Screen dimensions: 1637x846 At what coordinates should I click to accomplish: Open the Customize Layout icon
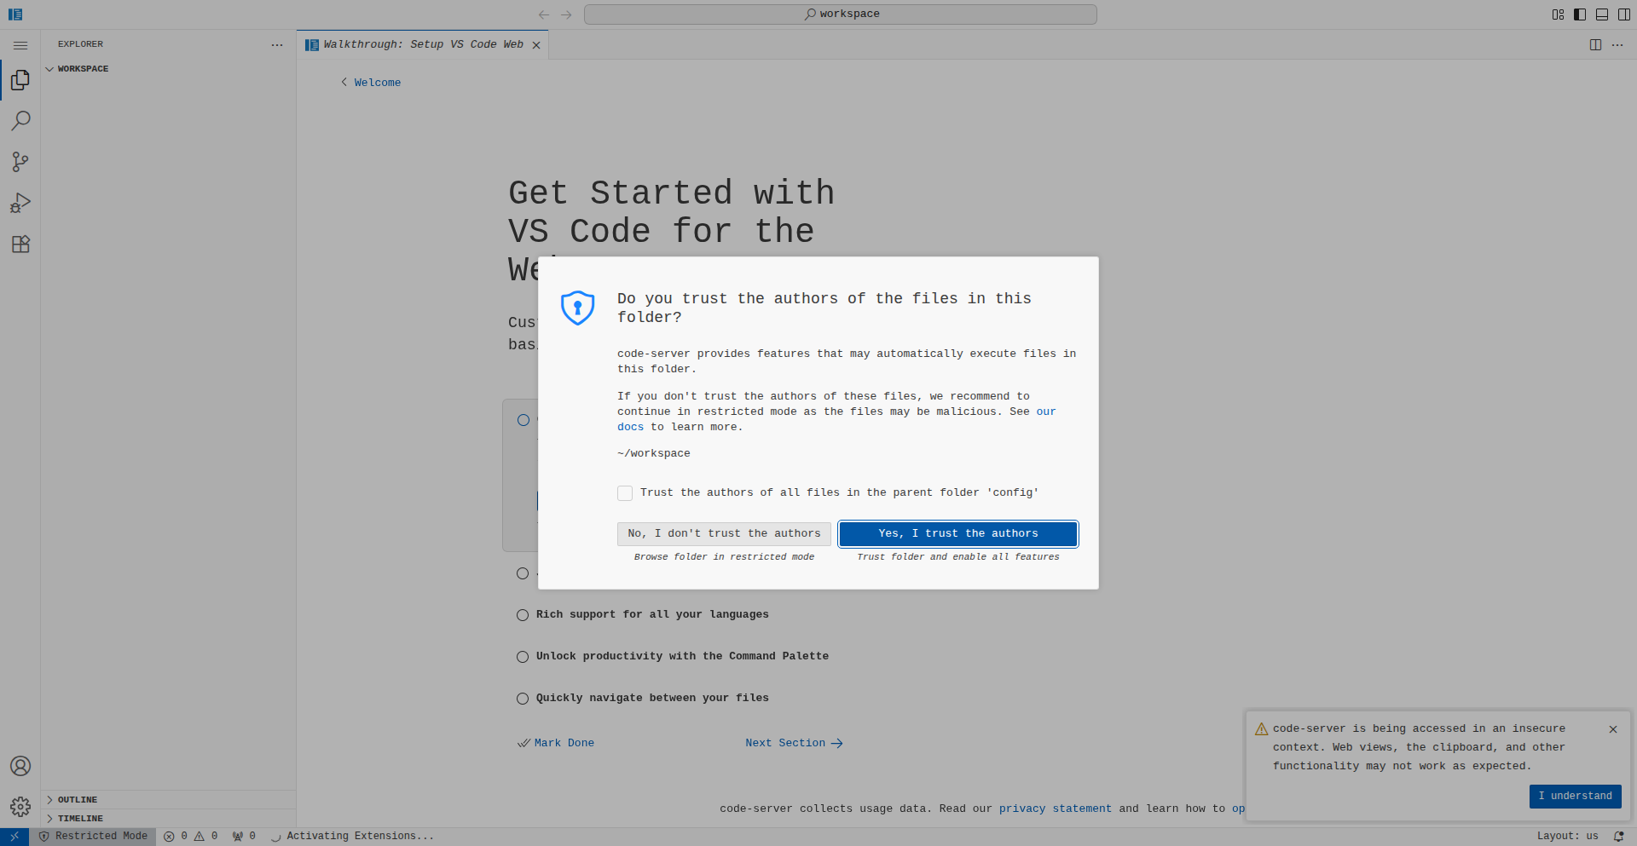coord(1559,14)
